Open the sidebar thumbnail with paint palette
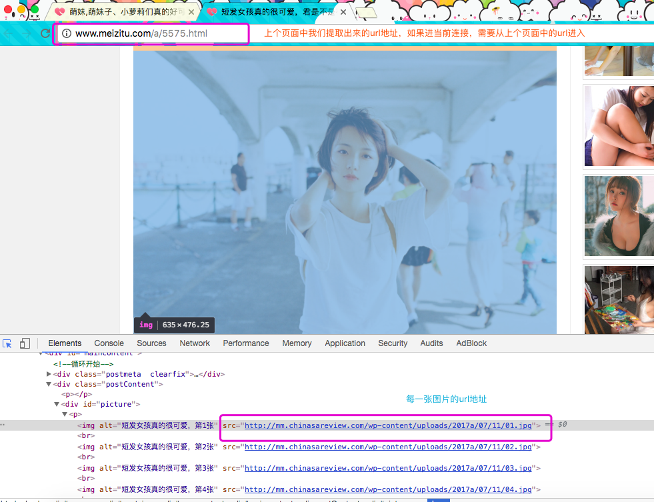This screenshot has width=654, height=502. [x=619, y=300]
